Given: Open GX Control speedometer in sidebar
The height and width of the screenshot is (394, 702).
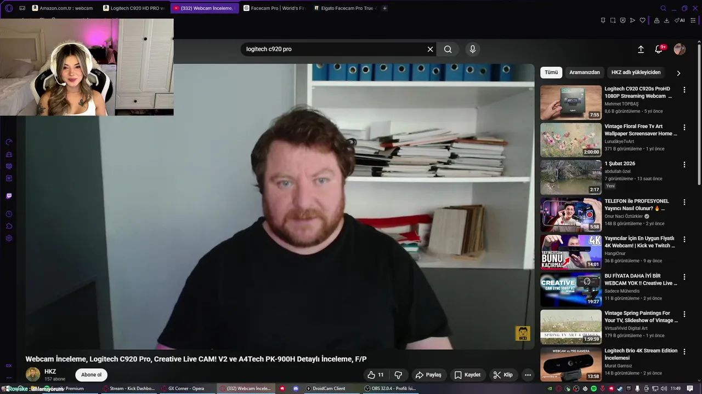Looking at the screenshot, I should click(x=9, y=142).
